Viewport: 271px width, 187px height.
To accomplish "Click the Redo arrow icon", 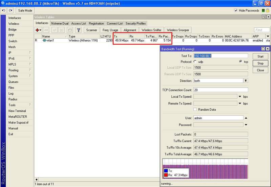I will (11, 10).
